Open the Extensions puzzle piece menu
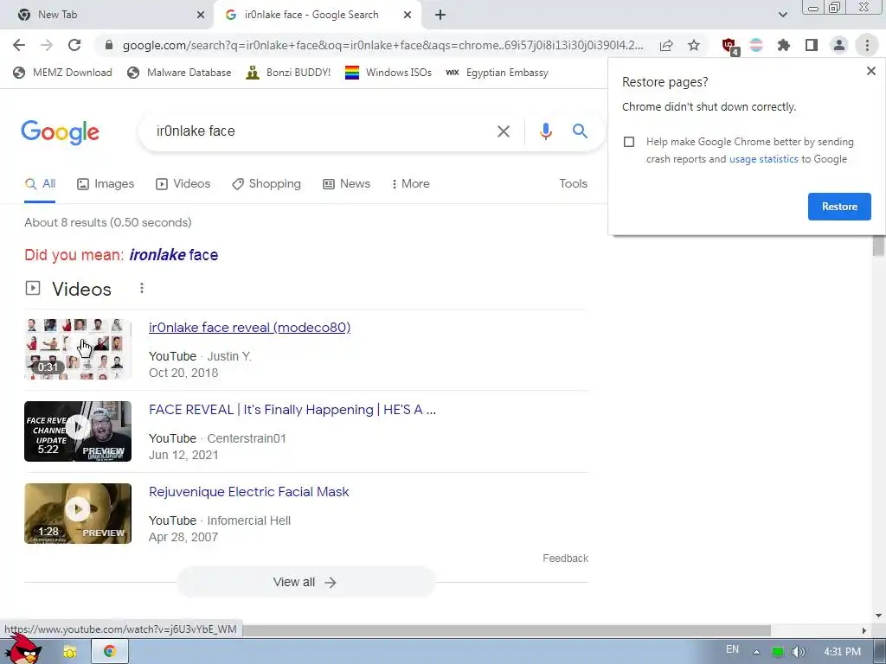The image size is (886, 664). point(784,45)
